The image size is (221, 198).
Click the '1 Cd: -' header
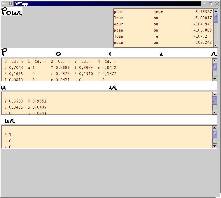click(37, 61)
